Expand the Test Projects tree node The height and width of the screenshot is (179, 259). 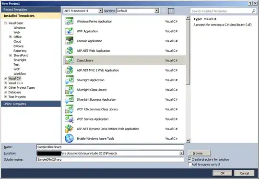tap(5, 96)
